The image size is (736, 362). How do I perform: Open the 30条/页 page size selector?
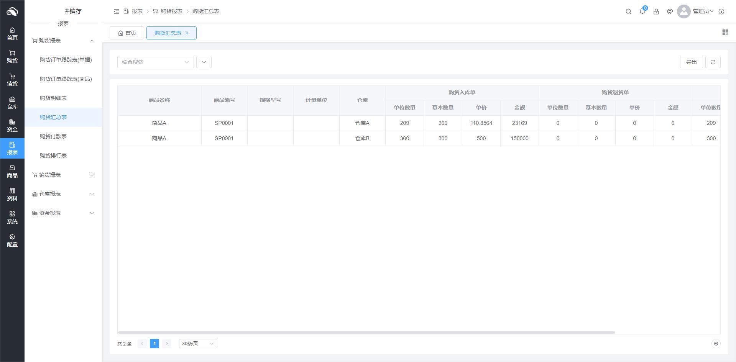coord(198,344)
